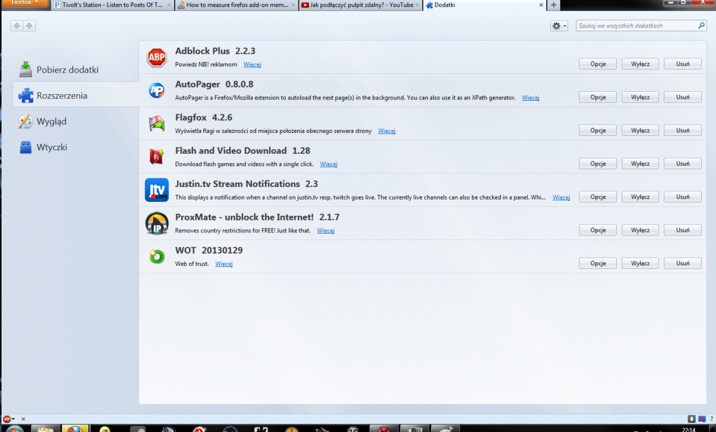The image size is (716, 432).
Task: Disable Adblock Plus with Wyłącz
Action: click(x=640, y=64)
